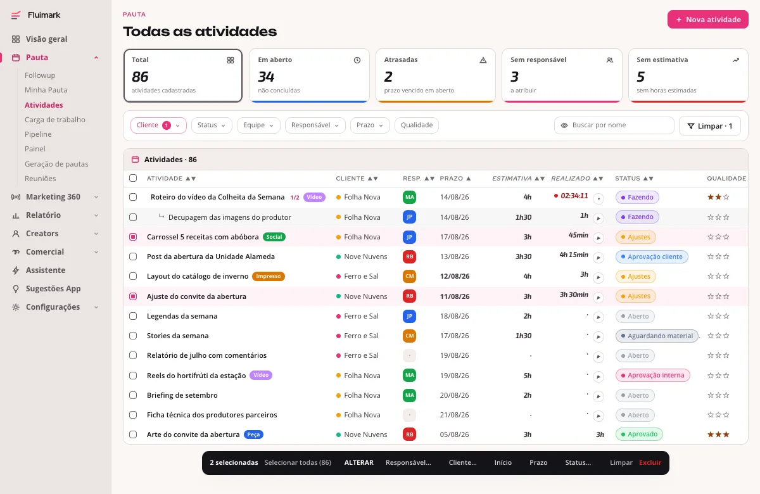Click the grid icon on Total card
The height and width of the screenshot is (494, 760).
[x=231, y=60]
